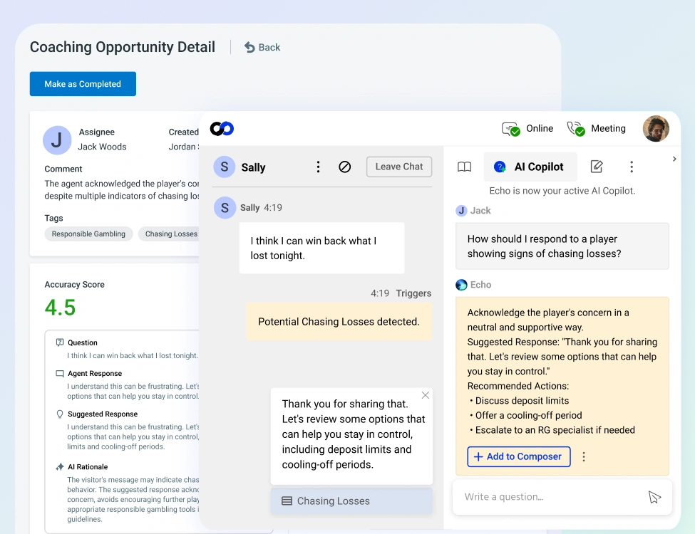Viewport: 695px width, 534px height.
Task: Click the Back arrow icon
Action: [249, 48]
